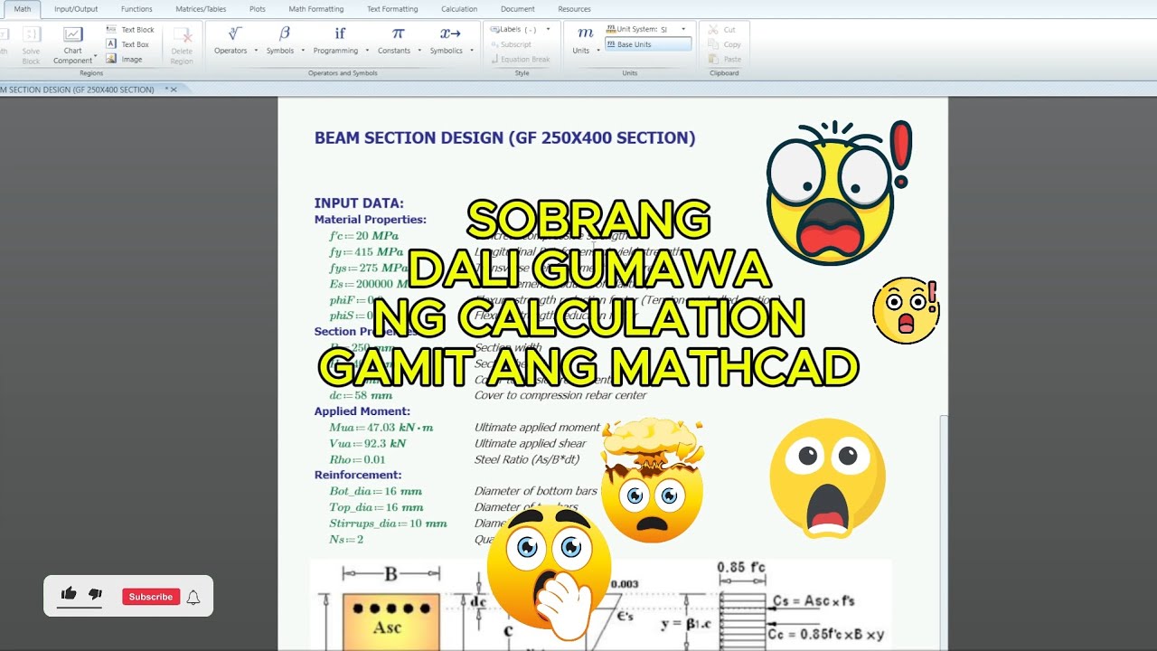1157x651 pixels.
Task: Click the Equation Break button
Action: click(520, 59)
